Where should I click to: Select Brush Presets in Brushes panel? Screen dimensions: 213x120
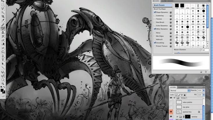tap(163, 5)
